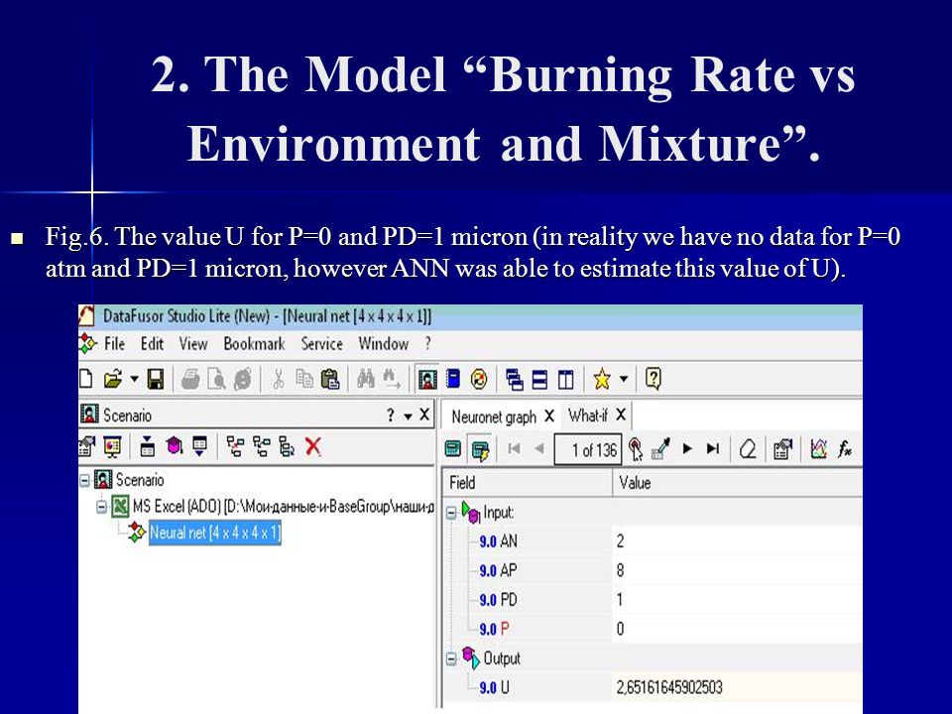
Task: Click the tree refresh icon before red X
Action: click(288, 447)
